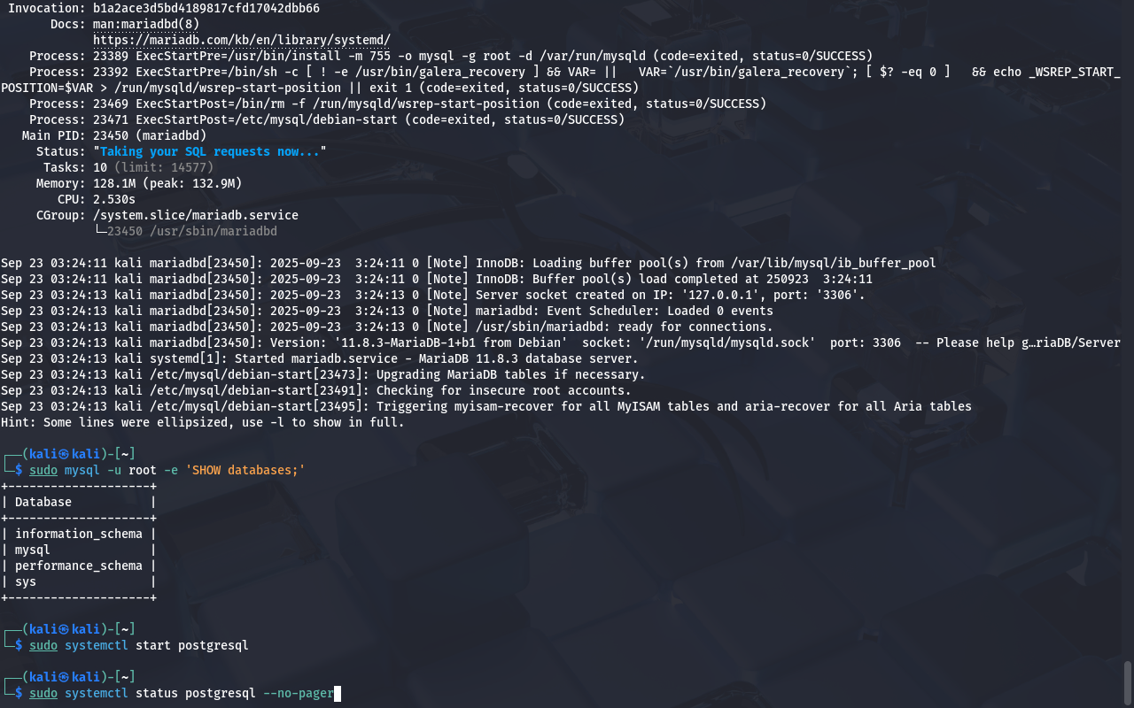This screenshot has height=708, width=1134.
Task: Click the 'Checking for insecure root accounts' log line
Action: click(503, 390)
